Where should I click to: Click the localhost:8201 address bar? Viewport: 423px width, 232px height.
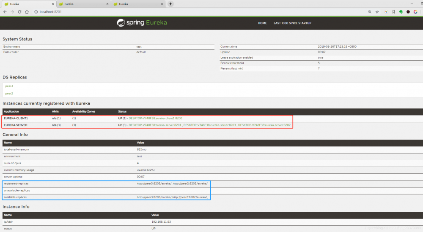click(50, 12)
